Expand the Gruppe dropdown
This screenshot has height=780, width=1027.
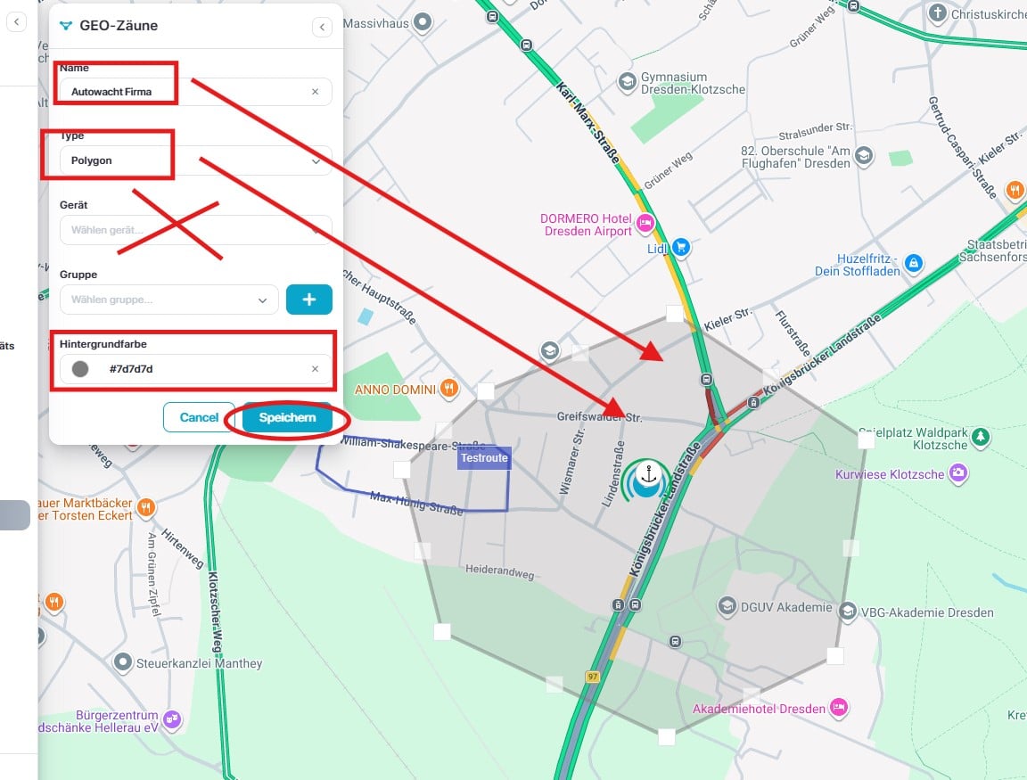[169, 300]
